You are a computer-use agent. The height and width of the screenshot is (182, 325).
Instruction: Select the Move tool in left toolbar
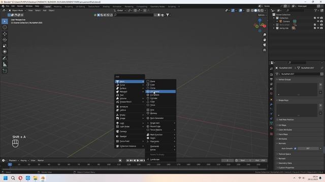tap(5, 34)
